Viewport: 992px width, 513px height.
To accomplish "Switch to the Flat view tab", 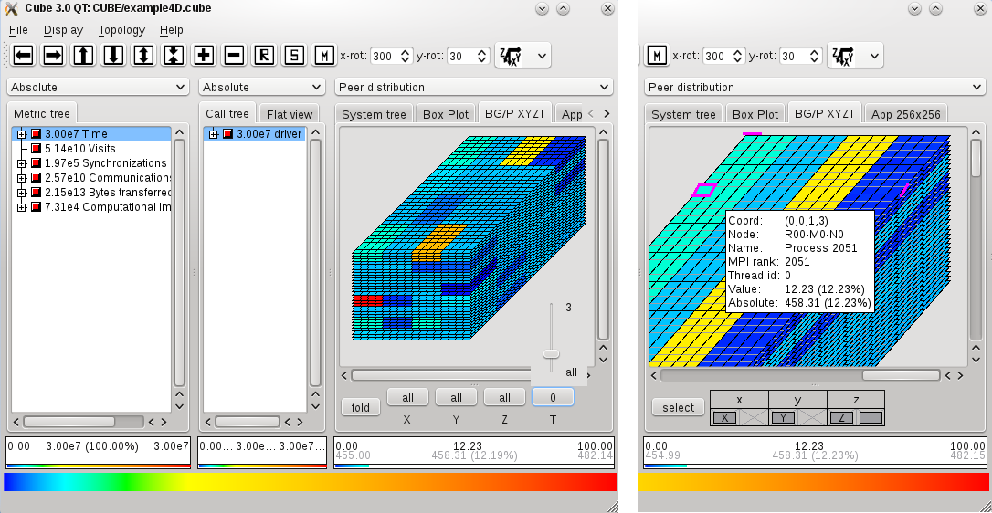I will [290, 114].
